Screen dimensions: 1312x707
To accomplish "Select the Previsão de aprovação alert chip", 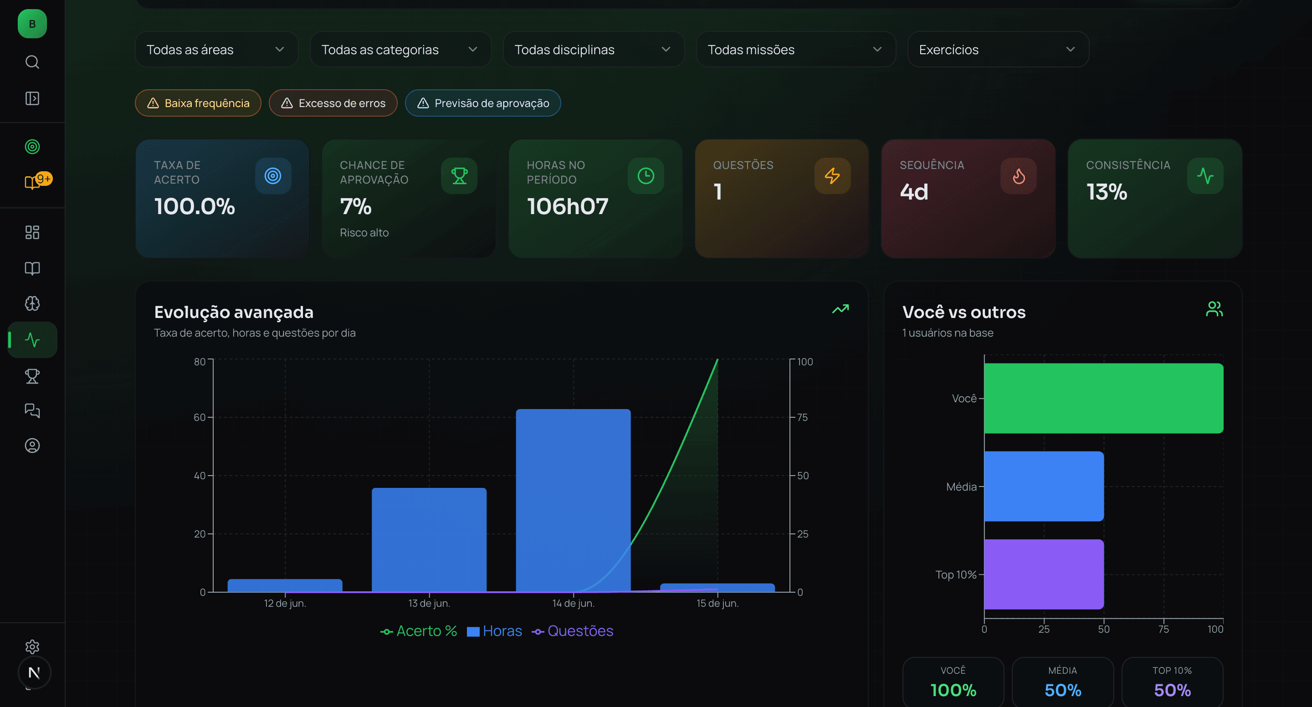I will (x=483, y=103).
